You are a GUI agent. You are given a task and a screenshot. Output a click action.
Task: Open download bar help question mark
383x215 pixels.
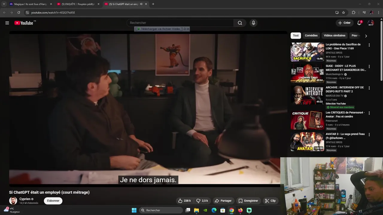pyautogui.click(x=185, y=29)
